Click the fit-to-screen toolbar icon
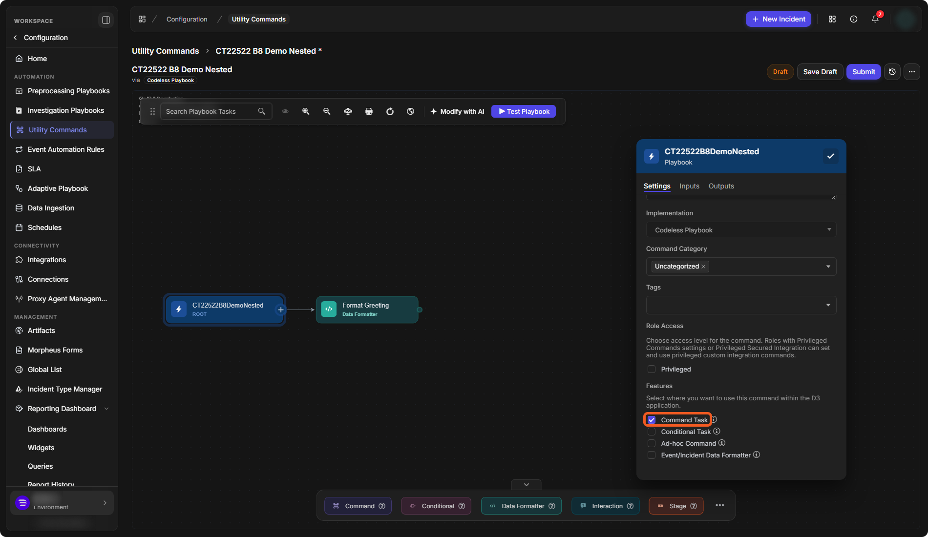928x537 pixels. click(348, 111)
